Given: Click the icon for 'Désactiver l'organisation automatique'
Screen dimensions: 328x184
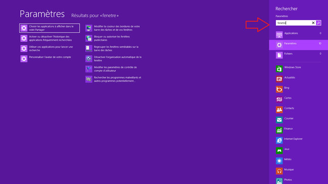Looking at the screenshot, I should click(89, 59).
